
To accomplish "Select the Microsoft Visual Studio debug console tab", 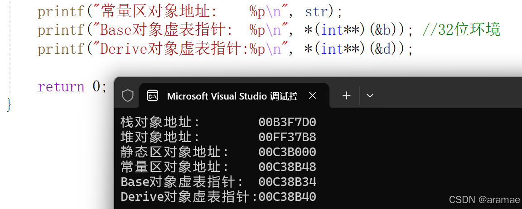I will (234, 96).
